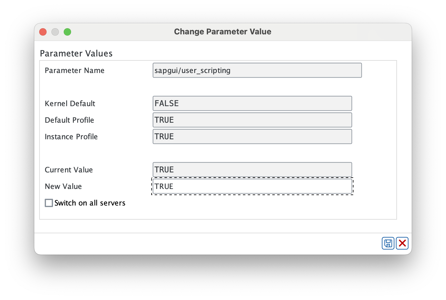The height and width of the screenshot is (300, 446).
Task: Click the Change Parameter Value title bar
Action: point(223,32)
